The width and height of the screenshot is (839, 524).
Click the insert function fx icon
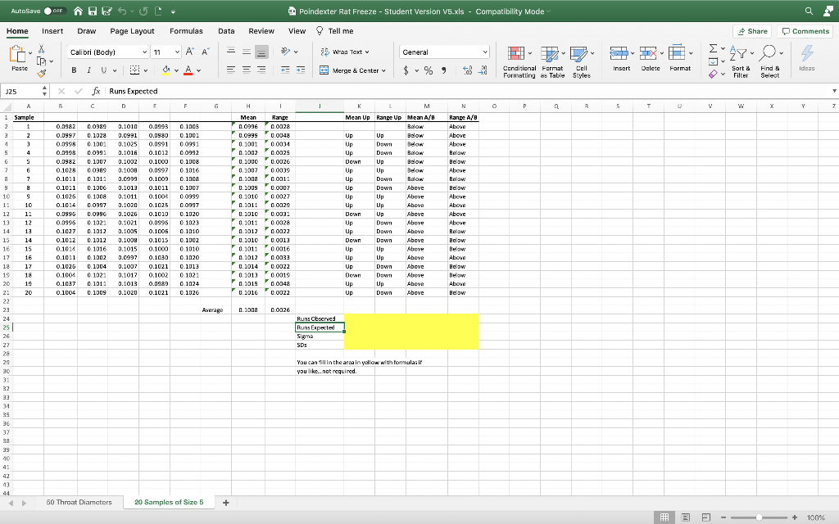click(97, 92)
